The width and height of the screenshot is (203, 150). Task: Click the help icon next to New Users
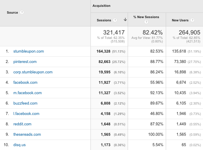pyautogui.click(x=192, y=20)
